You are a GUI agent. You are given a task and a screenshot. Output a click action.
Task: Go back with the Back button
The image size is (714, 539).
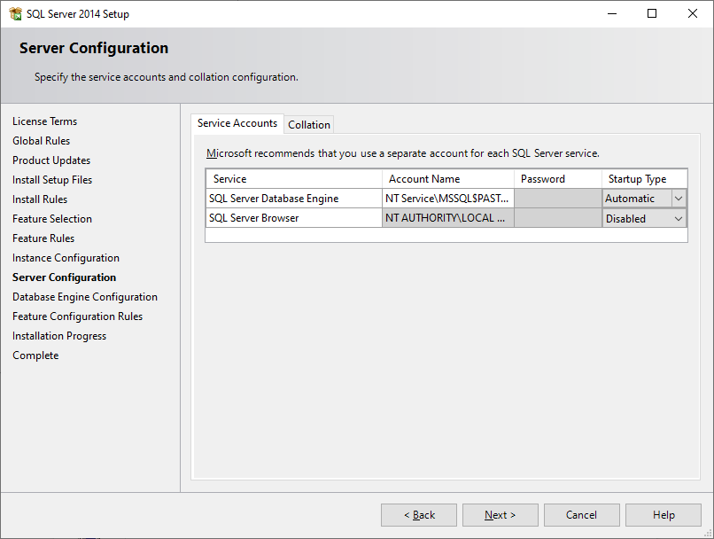419,515
